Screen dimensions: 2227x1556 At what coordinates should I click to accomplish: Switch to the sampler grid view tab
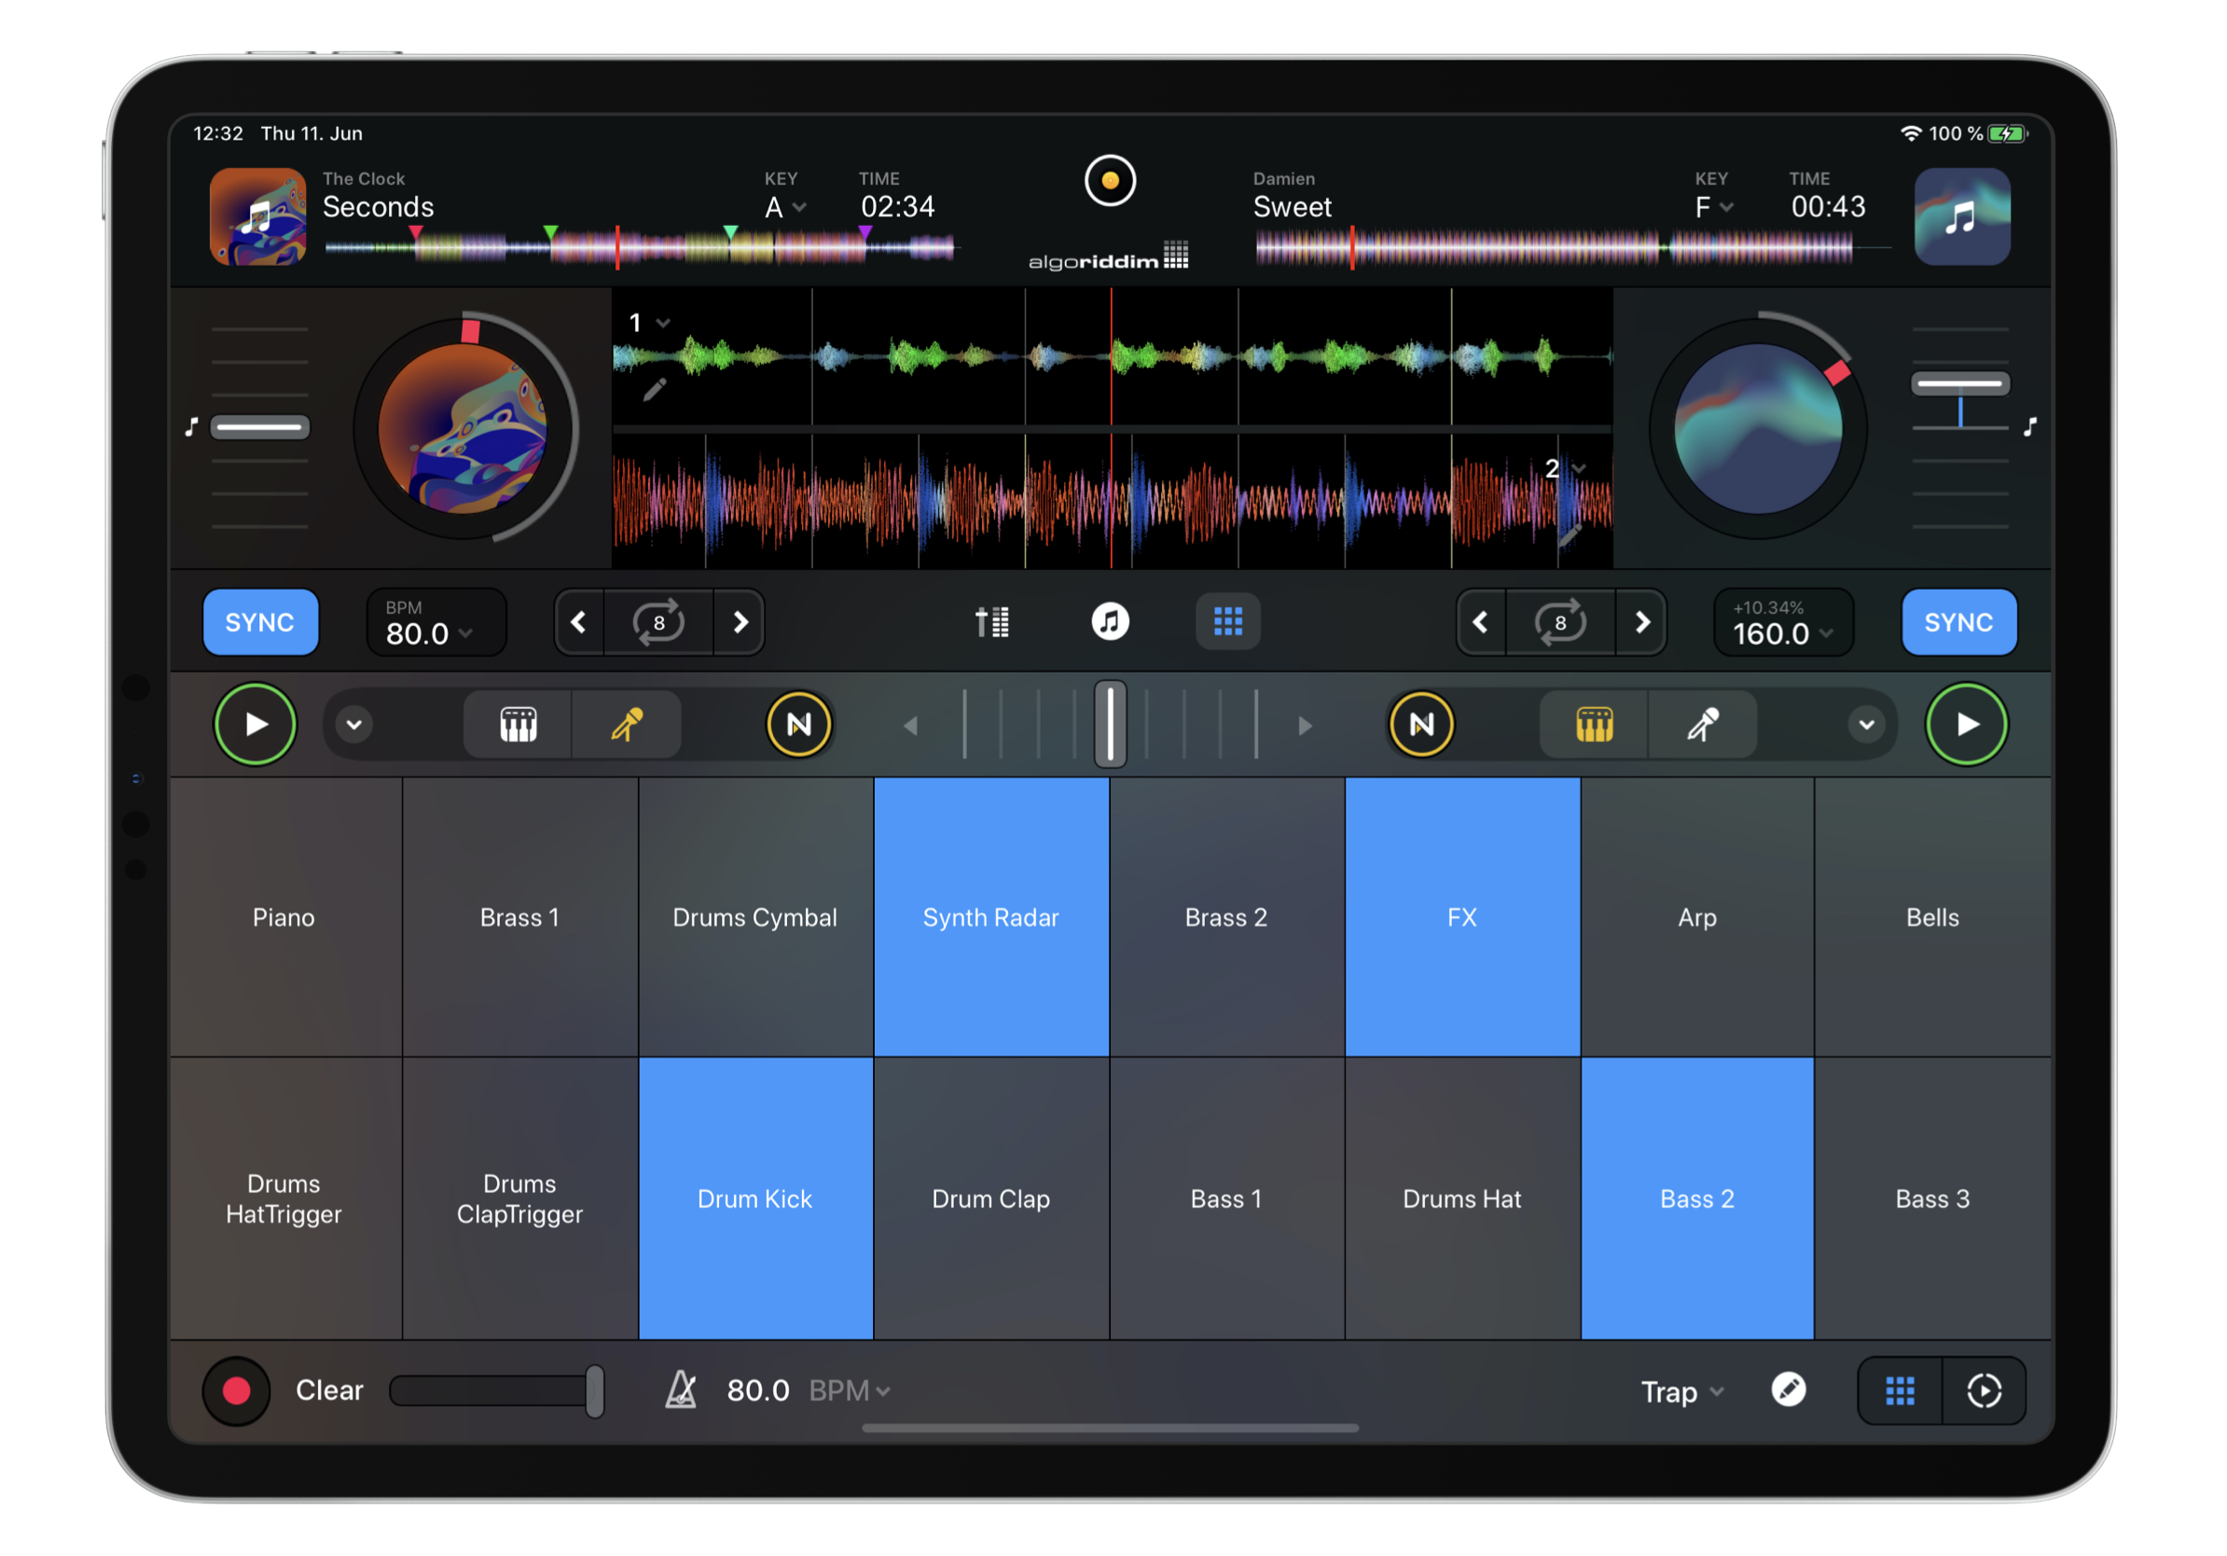click(x=1899, y=1391)
